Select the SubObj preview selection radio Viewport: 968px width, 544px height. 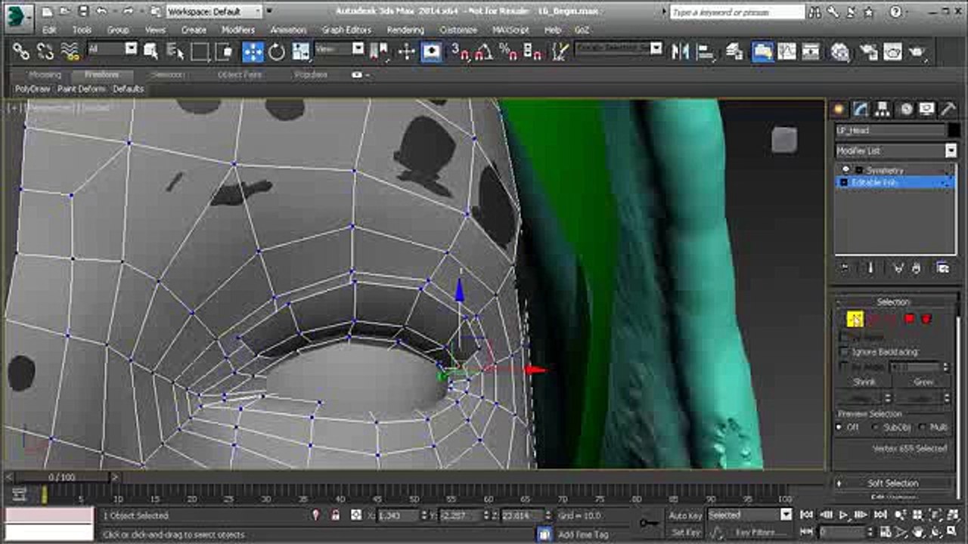pyautogui.click(x=876, y=427)
